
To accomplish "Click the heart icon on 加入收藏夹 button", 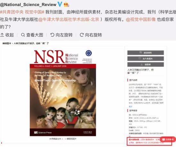I will pyautogui.click(x=140, y=58).
